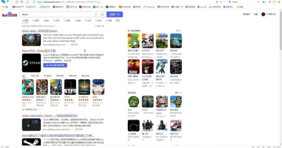Click the magnifier icon in browser search box
The height and width of the screenshot is (148, 282).
(x=258, y=2)
